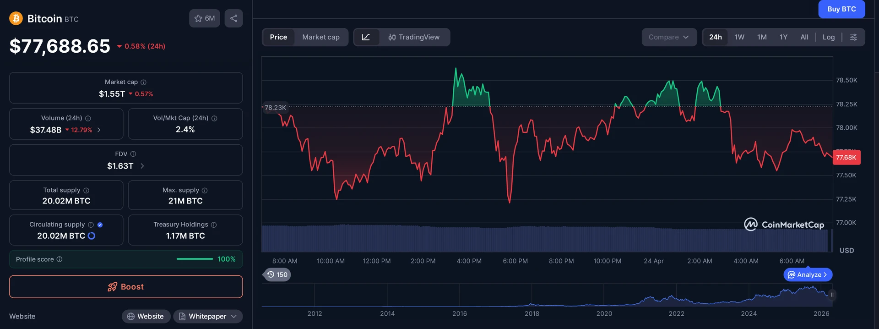
Task: Select the All time range
Action: click(x=804, y=37)
